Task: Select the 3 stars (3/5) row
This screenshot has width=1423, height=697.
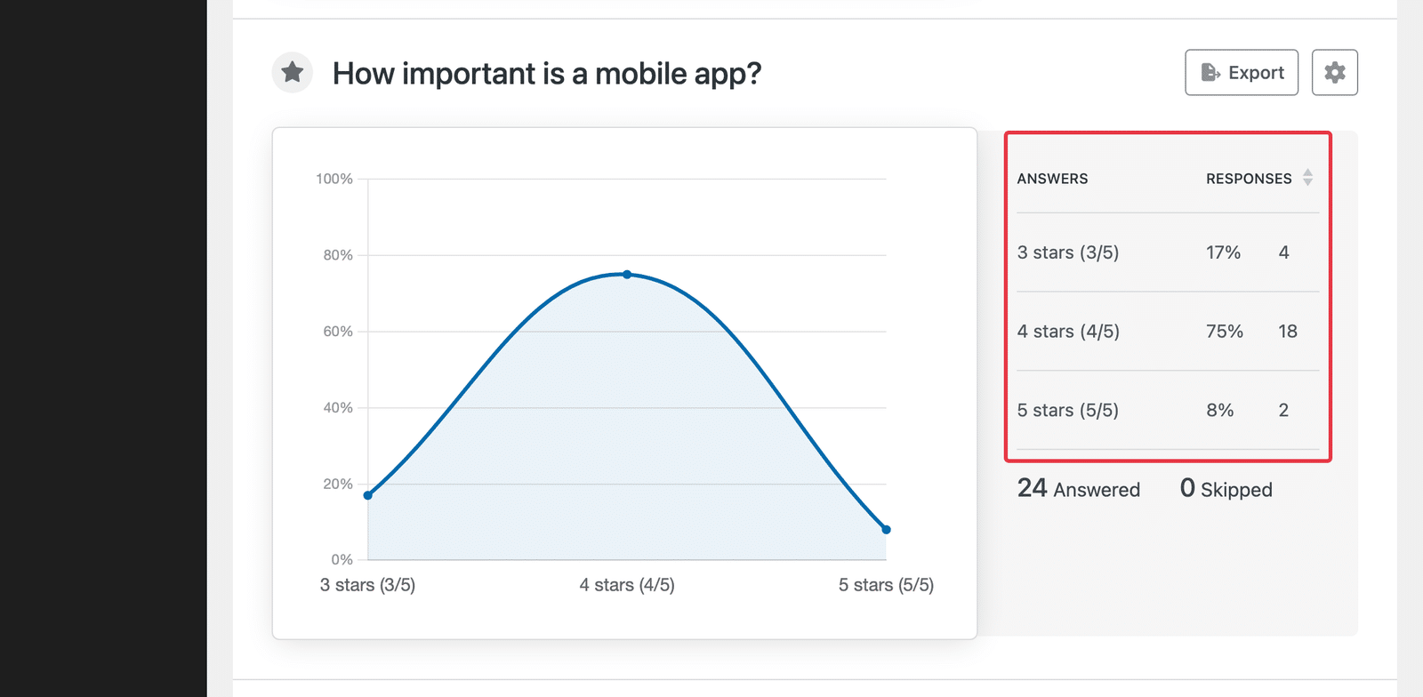Action: (1168, 252)
